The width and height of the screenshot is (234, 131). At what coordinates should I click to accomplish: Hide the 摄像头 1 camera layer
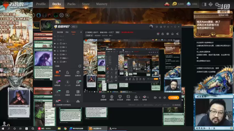pos(55,58)
